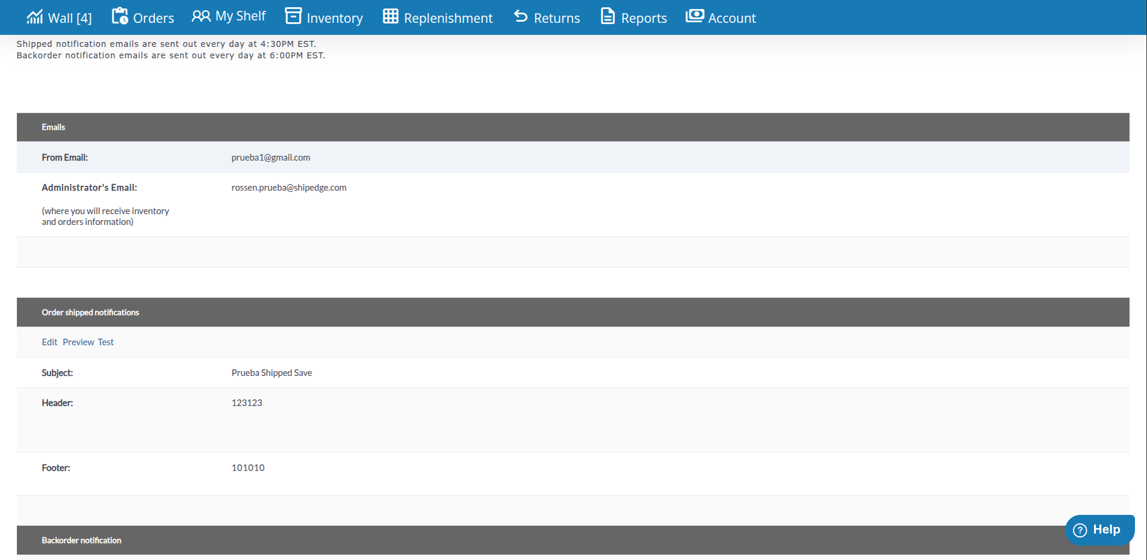1147x560 pixels.
Task: Click the Edit link for shipped notifications
Action: (49, 342)
